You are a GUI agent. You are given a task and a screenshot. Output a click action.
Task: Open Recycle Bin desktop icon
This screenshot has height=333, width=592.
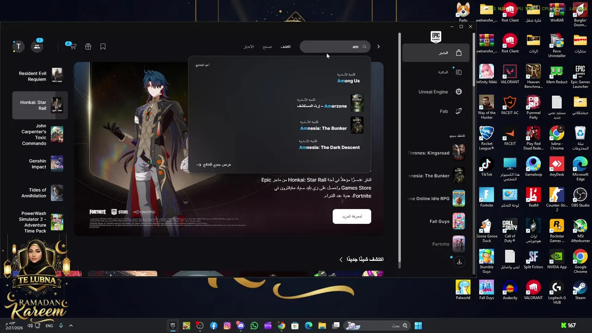point(580,138)
